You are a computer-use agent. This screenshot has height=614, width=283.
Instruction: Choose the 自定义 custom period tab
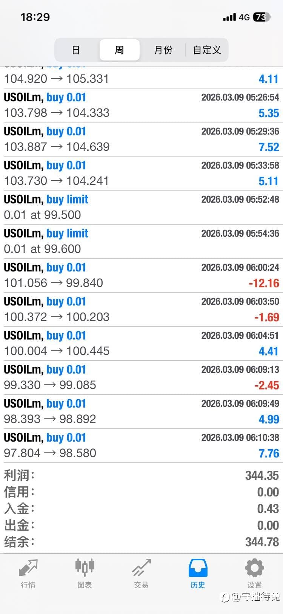(207, 50)
